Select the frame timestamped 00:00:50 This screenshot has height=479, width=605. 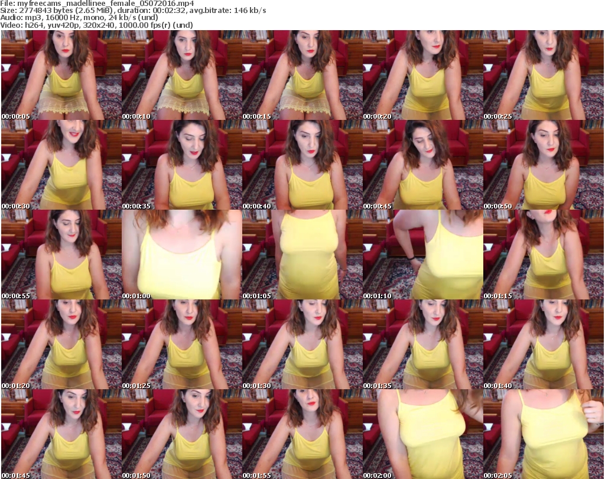(544, 165)
